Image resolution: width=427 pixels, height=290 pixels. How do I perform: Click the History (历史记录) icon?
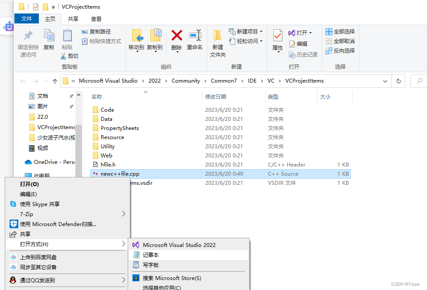291,55
